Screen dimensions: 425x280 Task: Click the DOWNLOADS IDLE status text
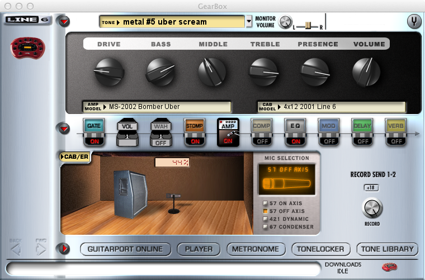pos(343,268)
